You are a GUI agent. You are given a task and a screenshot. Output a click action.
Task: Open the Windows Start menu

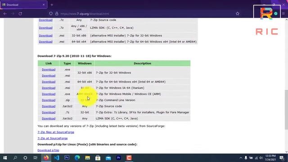coord(5,158)
